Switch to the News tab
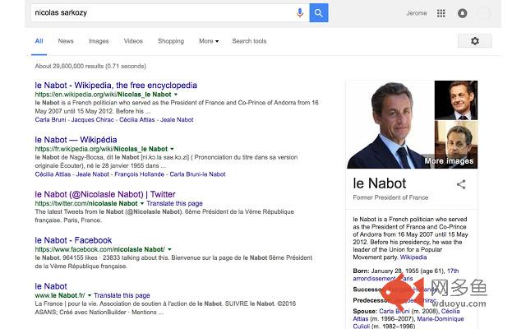This screenshot has width=526, height=329. tap(66, 41)
